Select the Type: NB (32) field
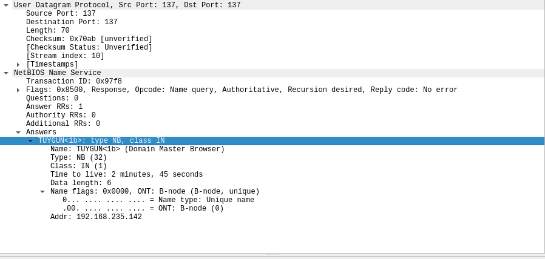The width and height of the screenshot is (545, 259). point(78,157)
